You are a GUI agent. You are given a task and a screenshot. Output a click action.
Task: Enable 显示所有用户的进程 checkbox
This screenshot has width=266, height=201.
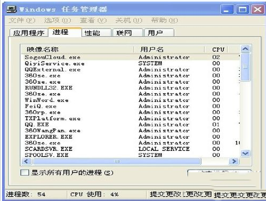(25, 173)
